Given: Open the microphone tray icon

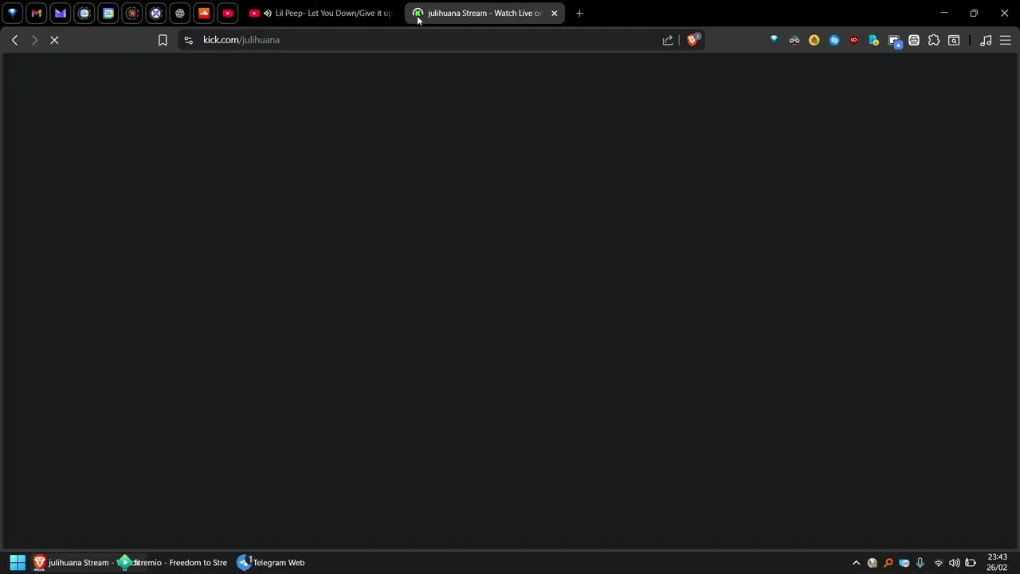Looking at the screenshot, I should [x=920, y=563].
